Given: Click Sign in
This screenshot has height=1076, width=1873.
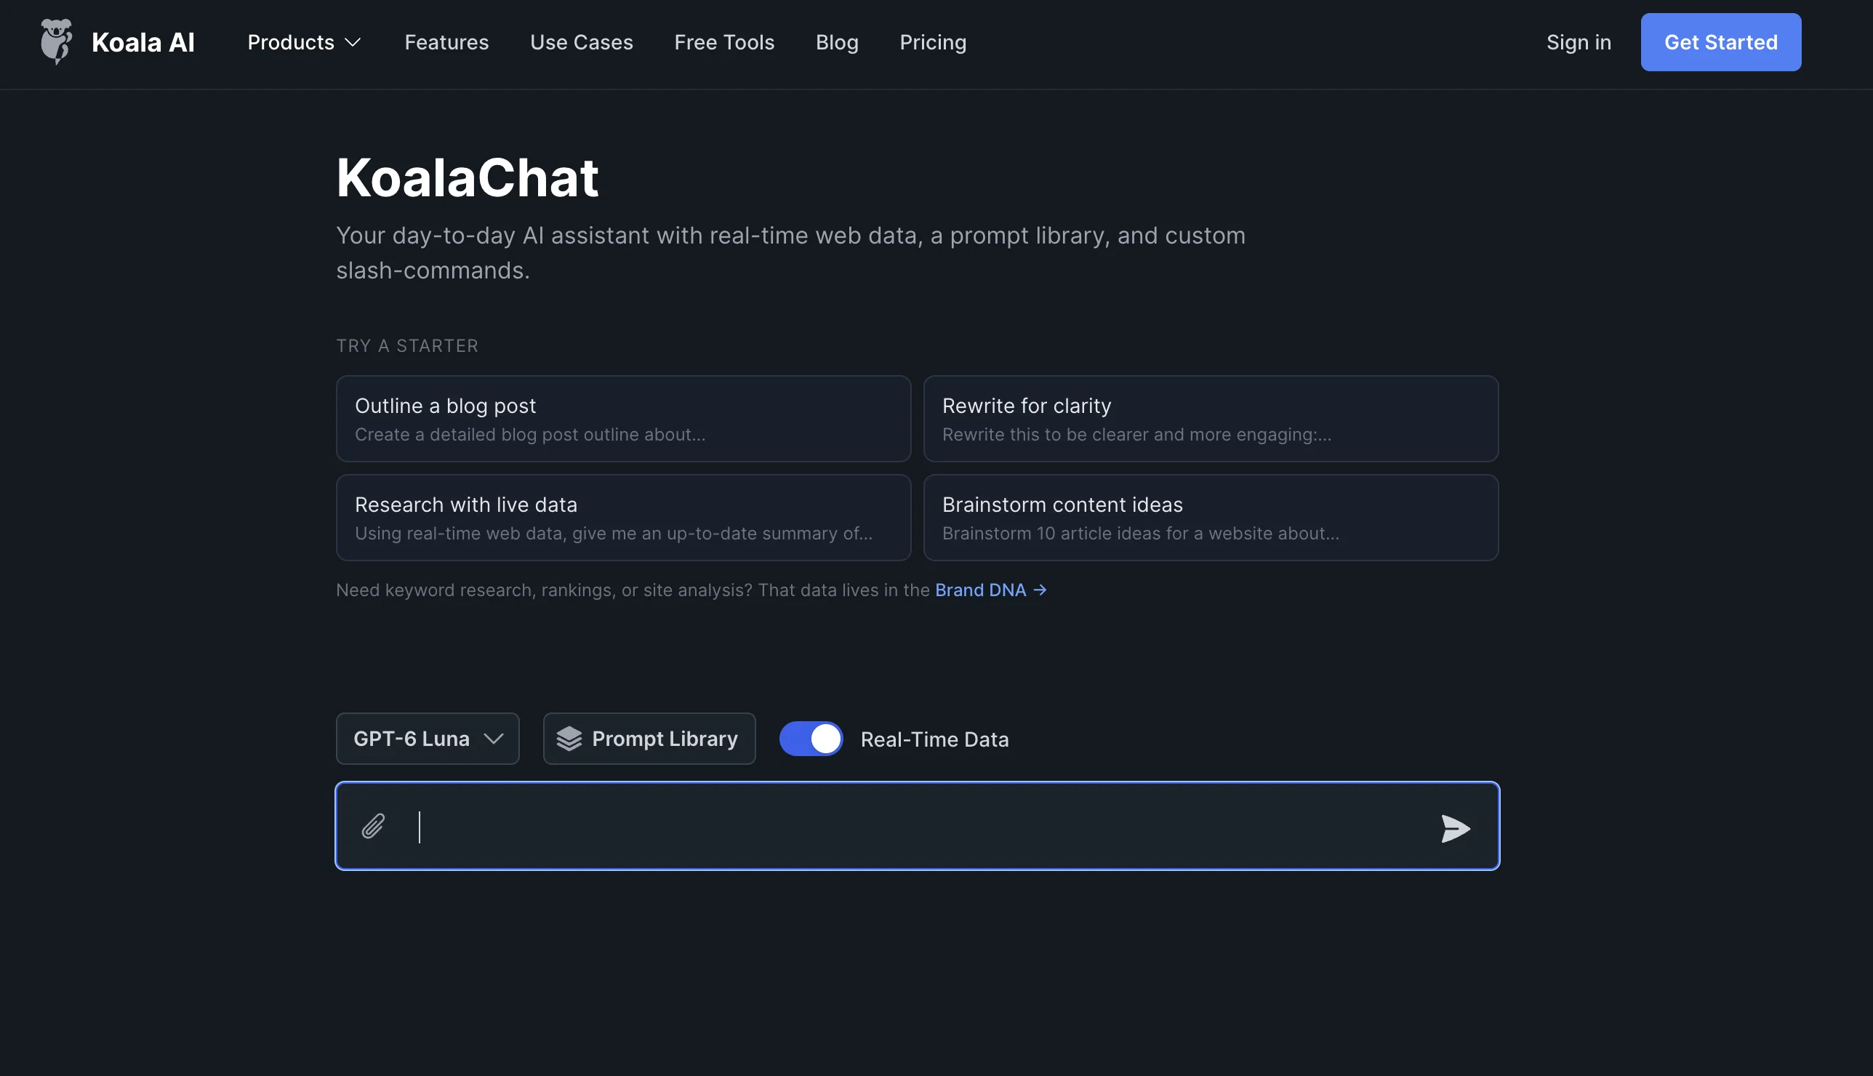Looking at the screenshot, I should click(x=1579, y=42).
